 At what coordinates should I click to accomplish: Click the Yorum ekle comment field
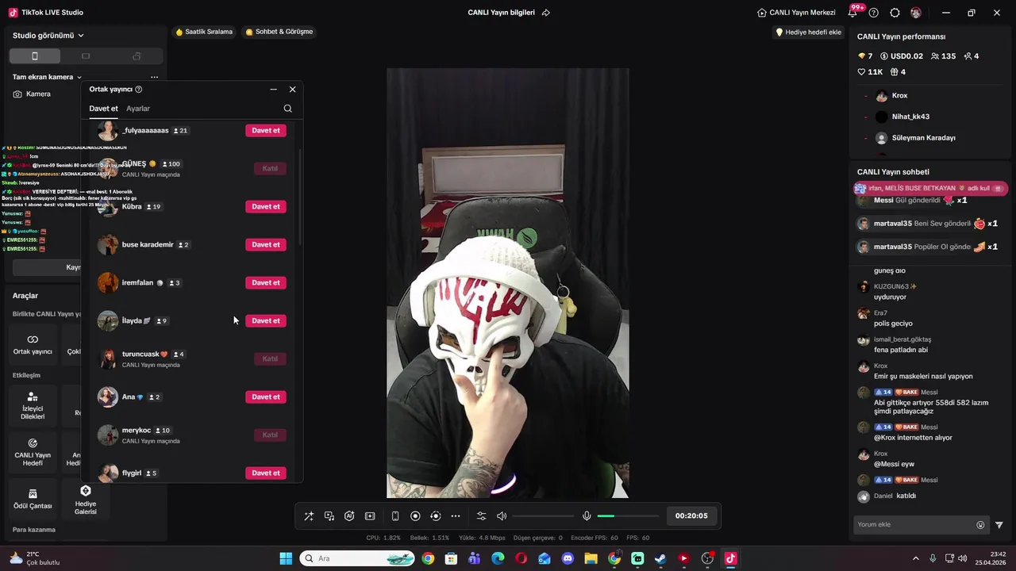914,524
